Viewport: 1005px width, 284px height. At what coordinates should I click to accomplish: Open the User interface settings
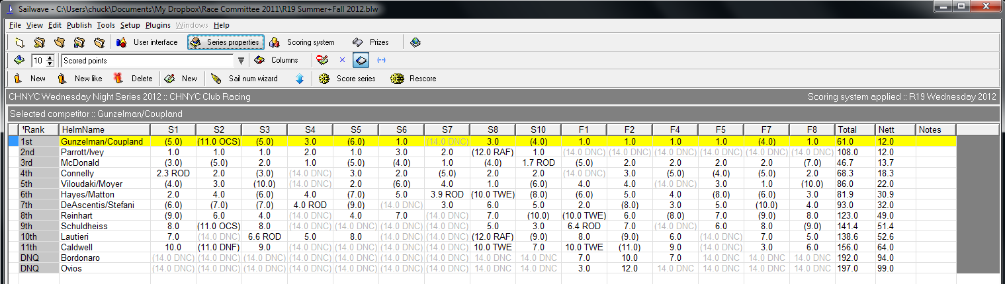click(148, 42)
